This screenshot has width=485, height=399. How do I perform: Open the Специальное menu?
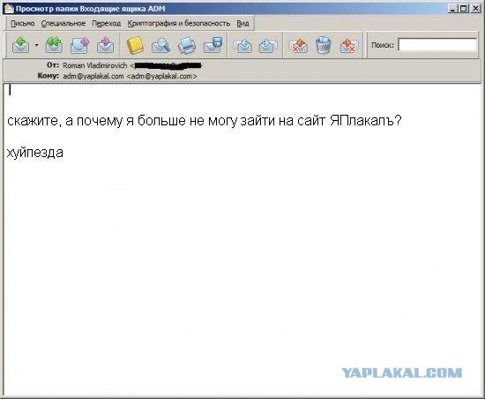[63, 24]
